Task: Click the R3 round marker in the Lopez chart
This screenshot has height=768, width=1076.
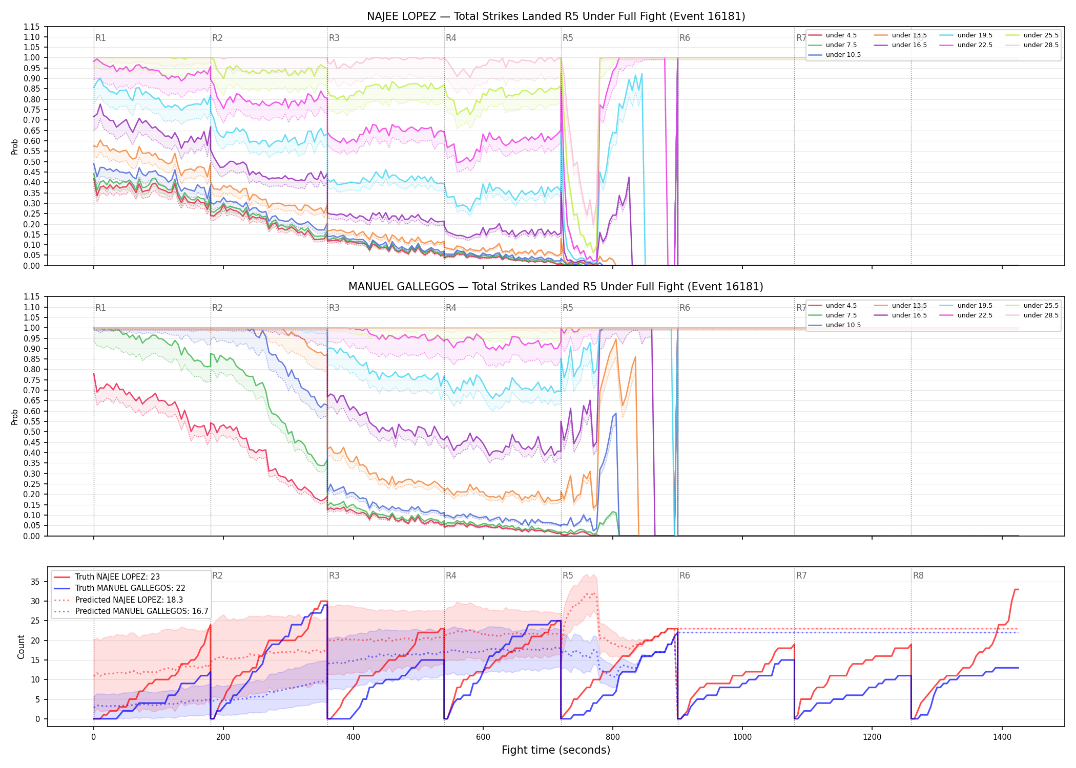Action: (x=334, y=38)
